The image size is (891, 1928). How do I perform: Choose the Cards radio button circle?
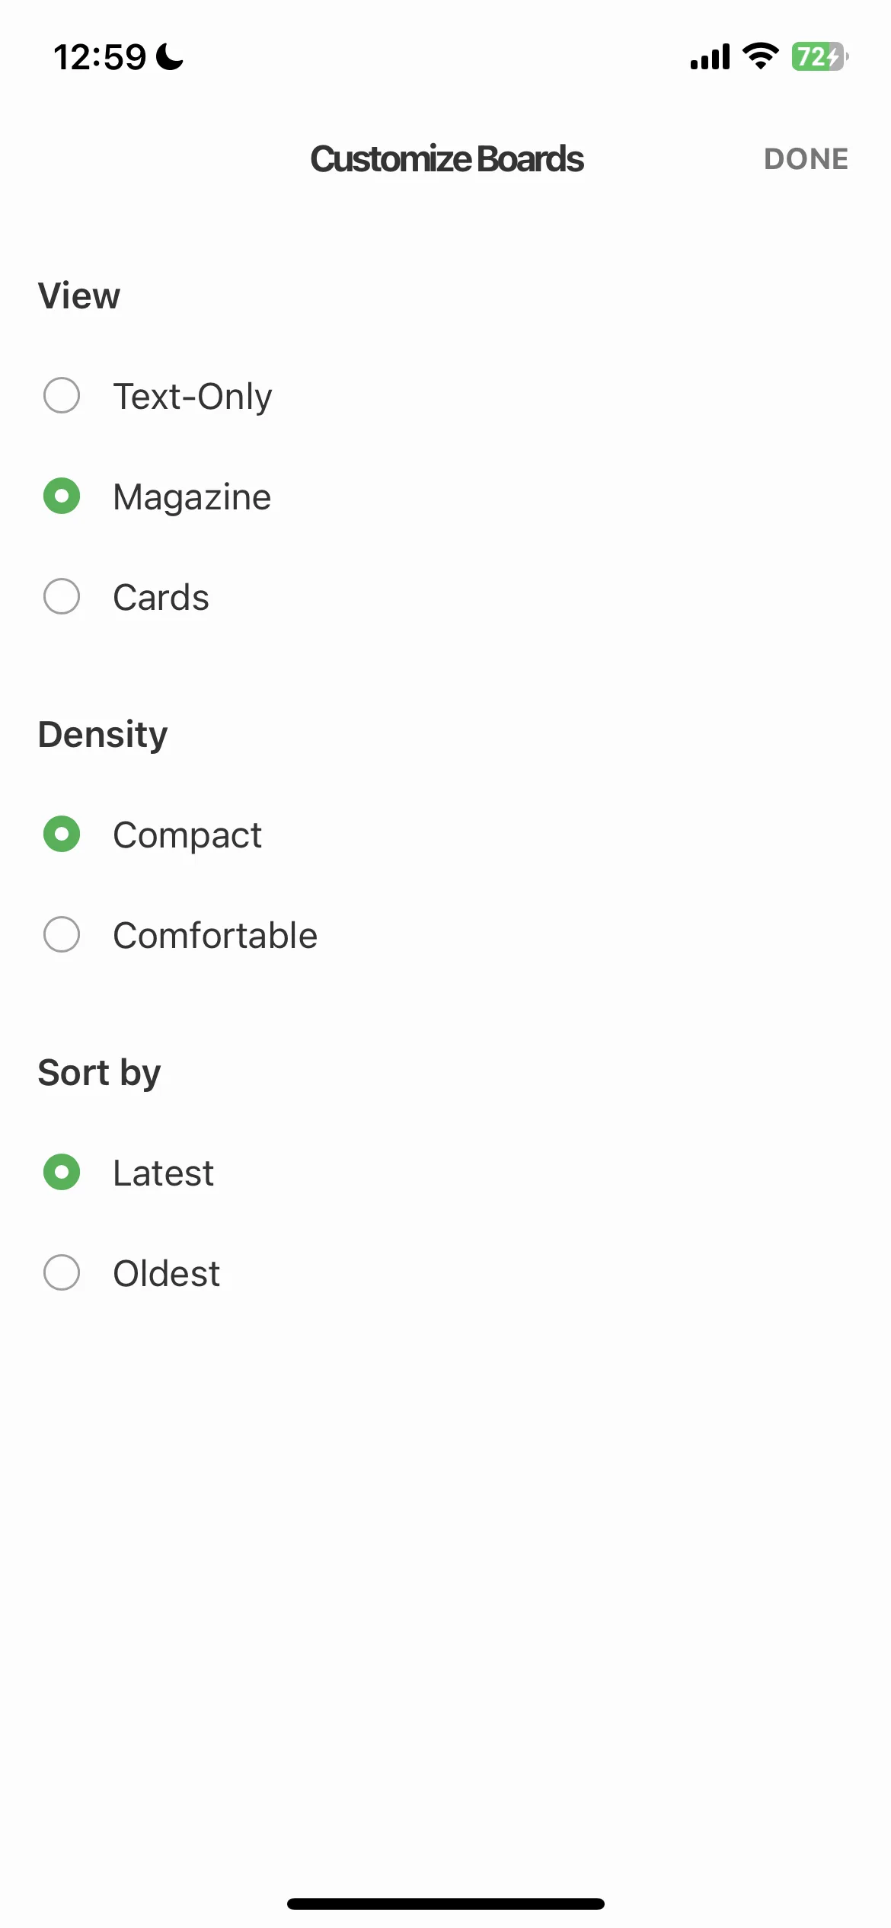[x=62, y=596]
